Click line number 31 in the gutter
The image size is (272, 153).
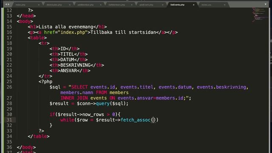[x=9, y=120]
